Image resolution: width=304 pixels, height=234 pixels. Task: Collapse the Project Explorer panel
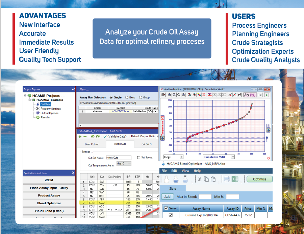tap(74, 89)
